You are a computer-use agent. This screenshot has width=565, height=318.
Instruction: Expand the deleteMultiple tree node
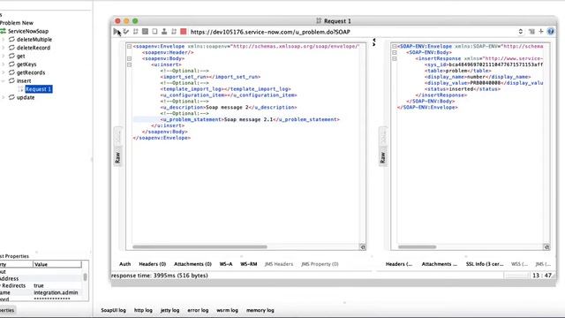tap(4, 39)
